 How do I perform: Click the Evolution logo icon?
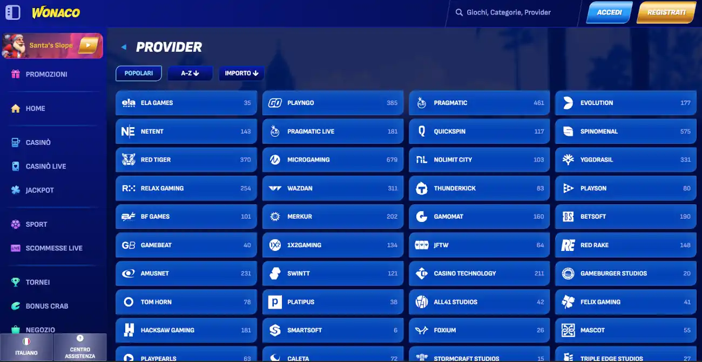click(568, 103)
